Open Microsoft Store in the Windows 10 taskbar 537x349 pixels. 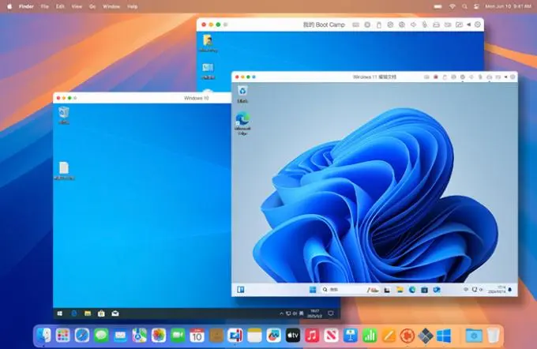point(101,313)
